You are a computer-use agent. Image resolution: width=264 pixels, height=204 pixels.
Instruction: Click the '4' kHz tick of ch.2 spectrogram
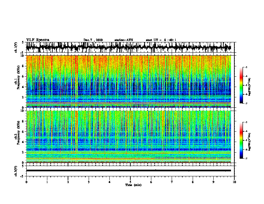click(23, 142)
